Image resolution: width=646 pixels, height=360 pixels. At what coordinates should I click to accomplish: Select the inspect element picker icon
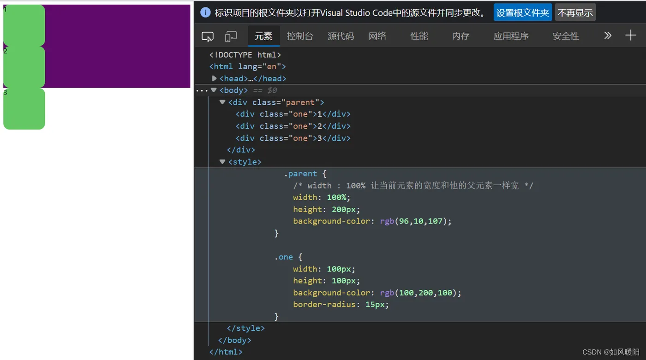(x=208, y=36)
